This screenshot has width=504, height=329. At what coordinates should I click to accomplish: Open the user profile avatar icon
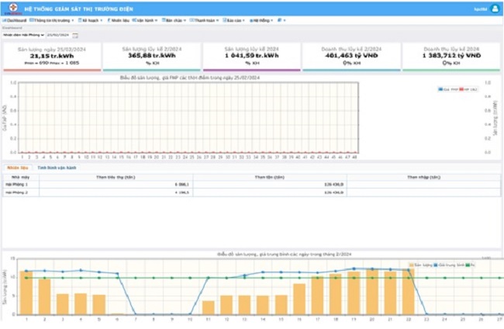495,8
